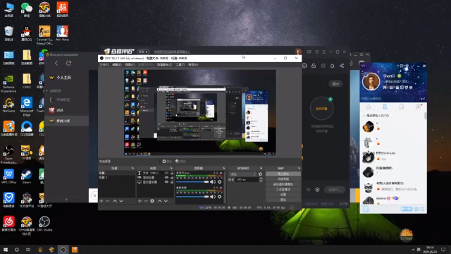Screen dimensions: 451x254
Task: Increase transition duration with stepper arrow
Action: 261,179
